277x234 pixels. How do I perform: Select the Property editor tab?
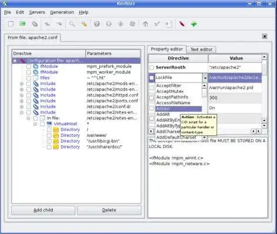click(167, 49)
